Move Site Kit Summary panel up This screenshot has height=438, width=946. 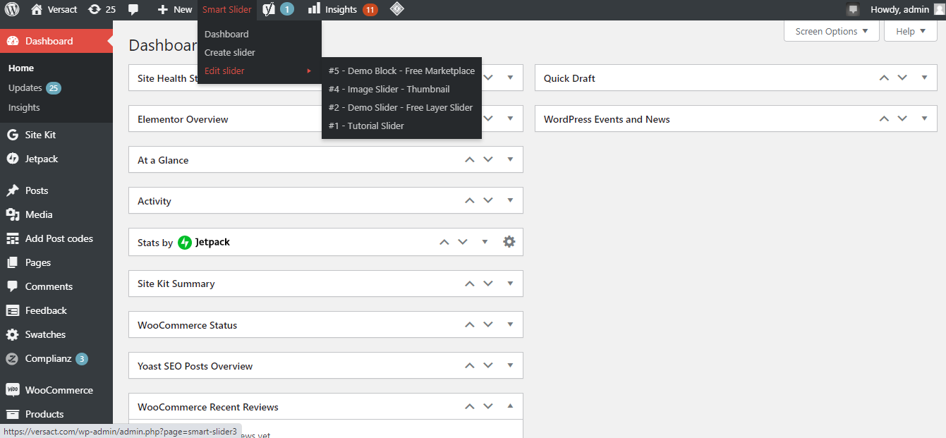coord(470,283)
